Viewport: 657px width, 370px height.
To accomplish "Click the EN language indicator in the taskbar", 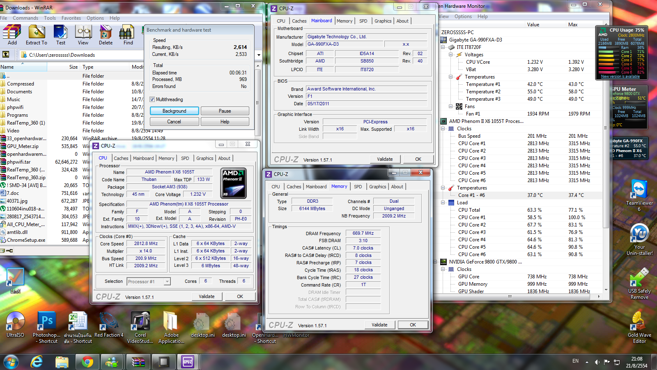I will (575, 361).
